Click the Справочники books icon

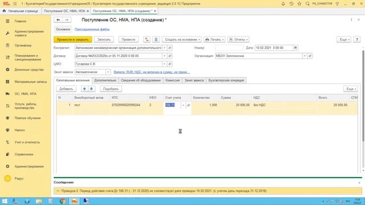point(7,154)
